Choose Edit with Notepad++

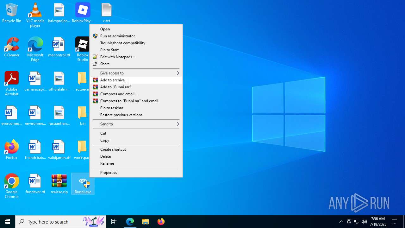tap(136, 57)
